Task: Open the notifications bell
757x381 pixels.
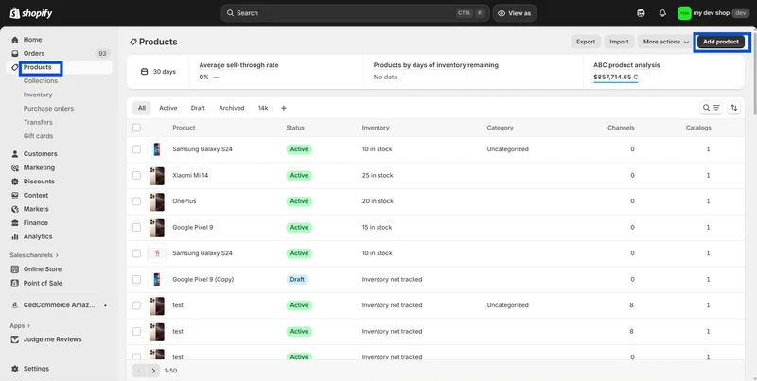Action: (x=662, y=13)
